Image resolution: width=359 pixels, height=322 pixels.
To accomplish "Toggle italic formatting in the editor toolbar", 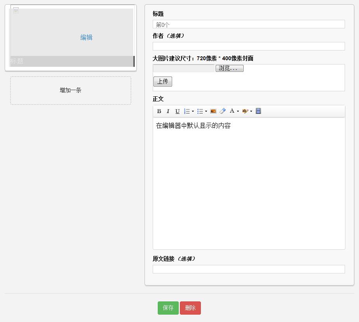I will pos(168,111).
